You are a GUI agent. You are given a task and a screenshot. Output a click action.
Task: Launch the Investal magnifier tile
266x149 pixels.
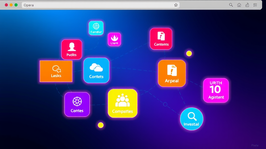[x=191, y=119]
